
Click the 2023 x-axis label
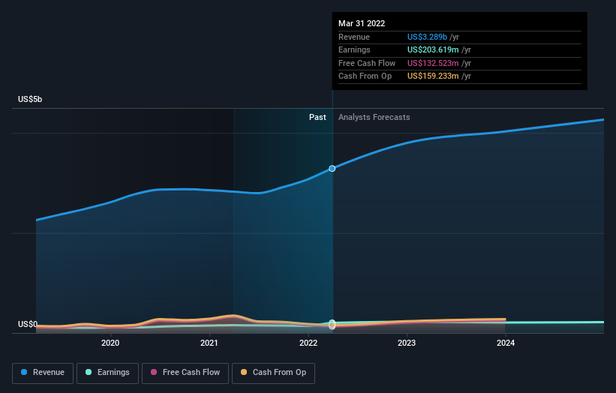point(407,343)
